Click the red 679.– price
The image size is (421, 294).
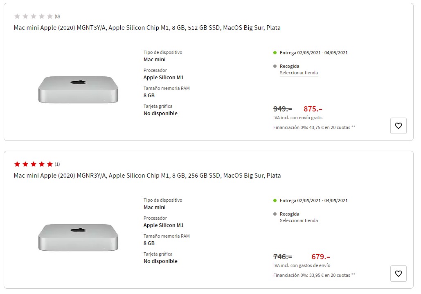point(321,257)
